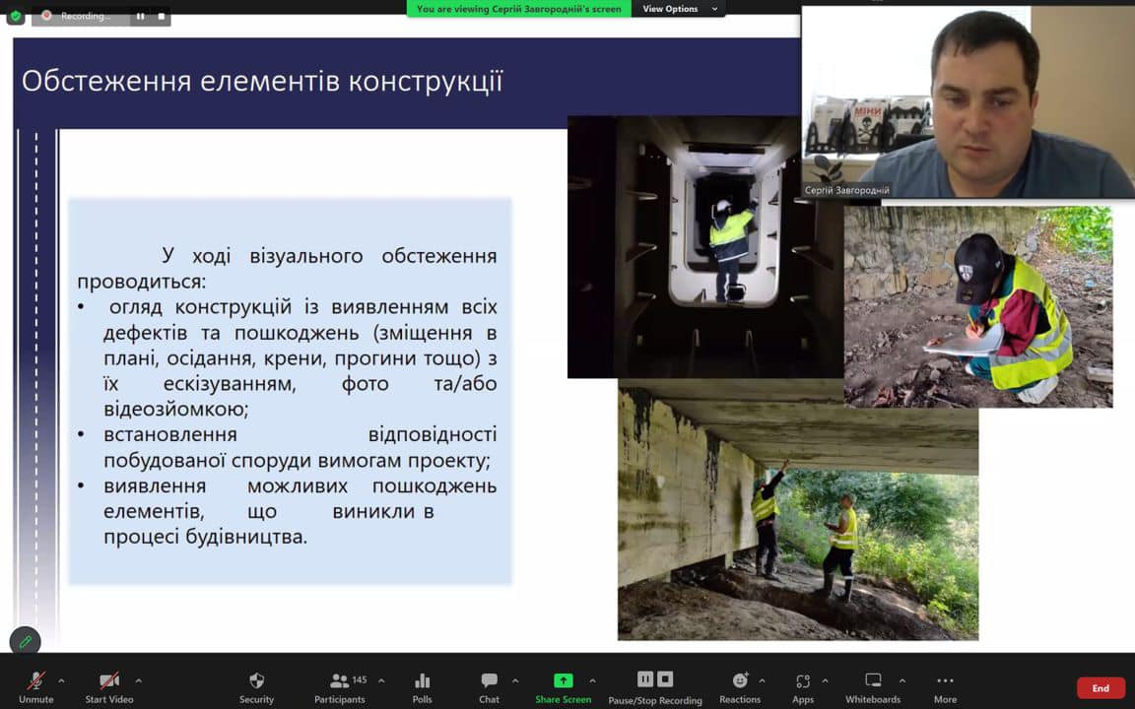Start Video with the camera button
The width and height of the screenshot is (1135, 709).
[x=108, y=686]
